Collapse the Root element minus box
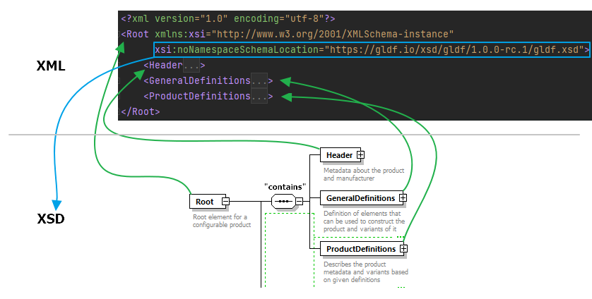592x299 pixels. (x=225, y=202)
